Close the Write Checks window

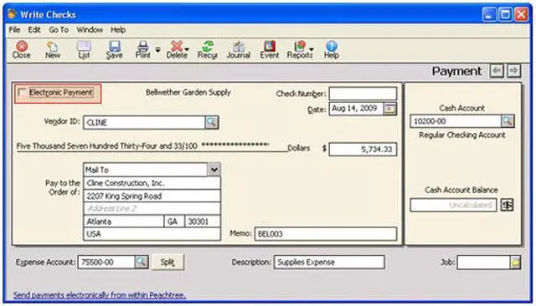pos(521,15)
